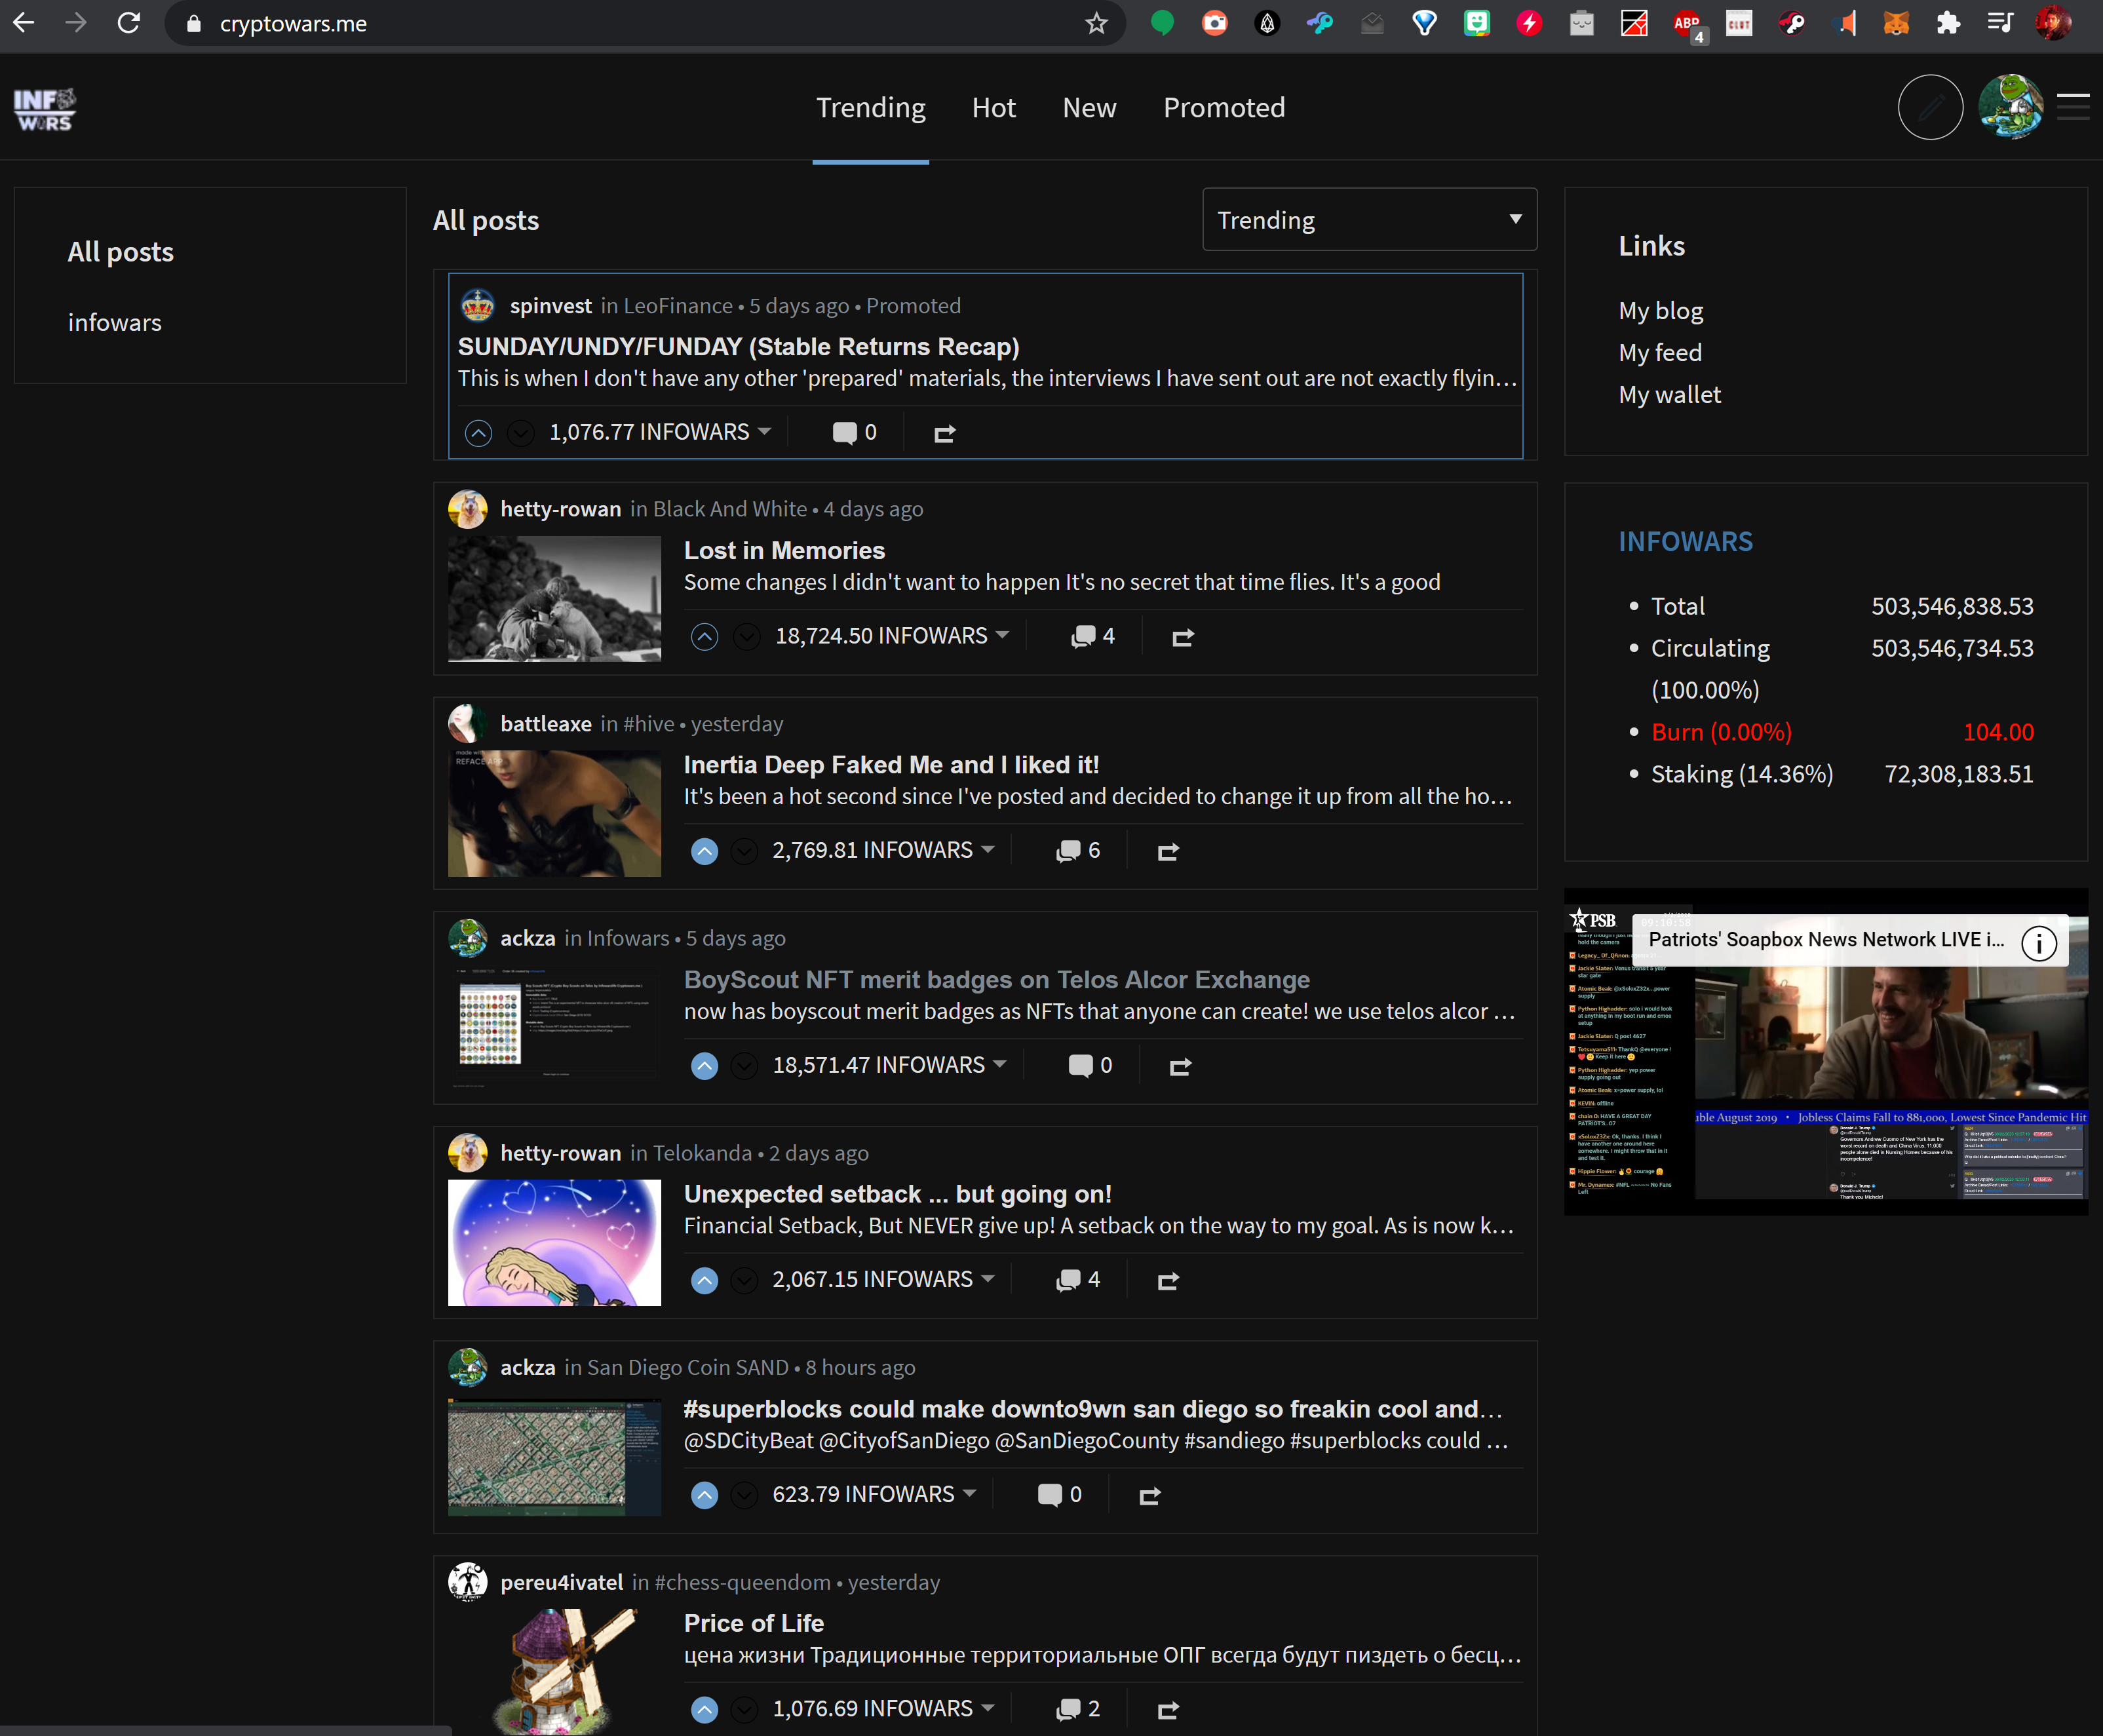
Task: Open comments on spinvest post
Action: coord(855,432)
